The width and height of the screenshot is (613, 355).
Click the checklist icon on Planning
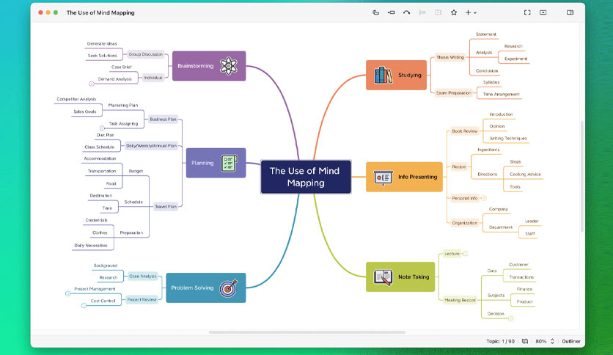point(230,163)
